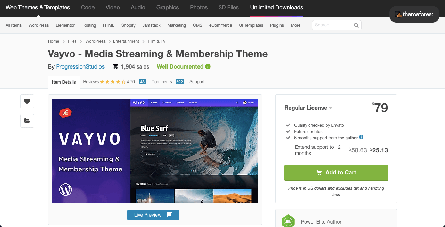Click 'the author' support link
Image resolution: width=445 pixels, height=227 pixels.
(x=348, y=138)
